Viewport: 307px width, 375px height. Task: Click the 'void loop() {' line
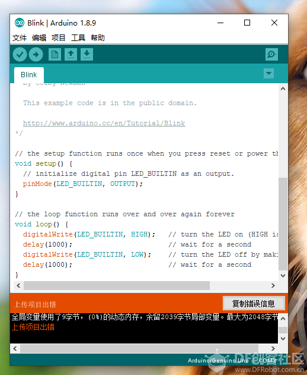pos(41,224)
